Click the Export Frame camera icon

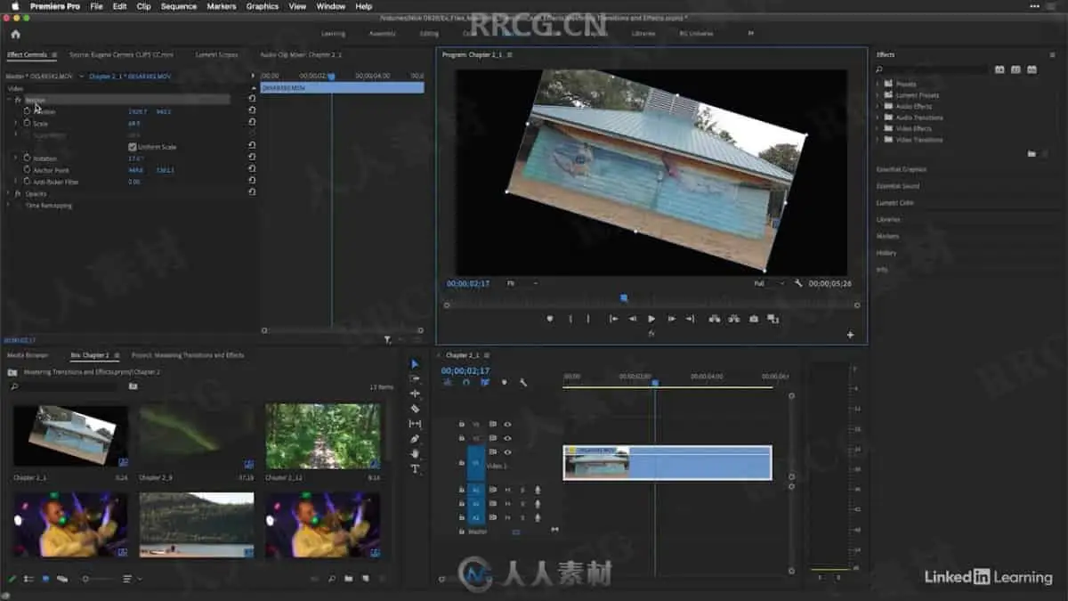[x=754, y=319]
